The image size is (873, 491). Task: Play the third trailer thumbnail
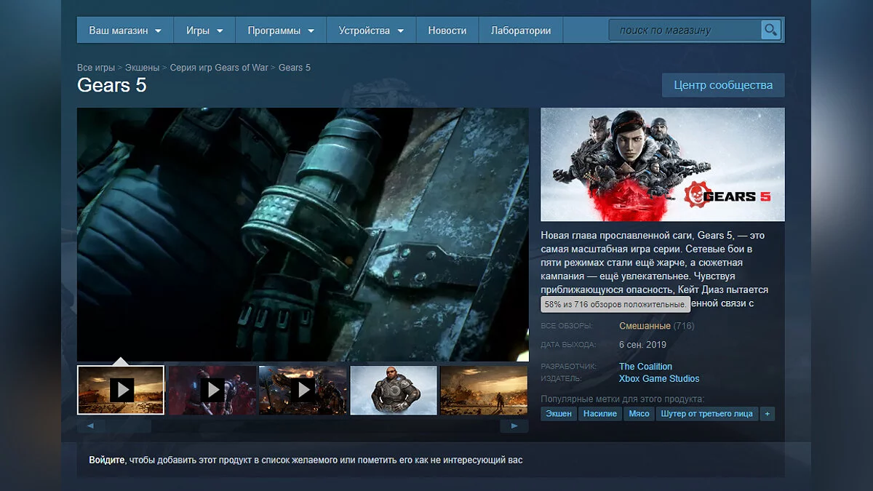(303, 390)
